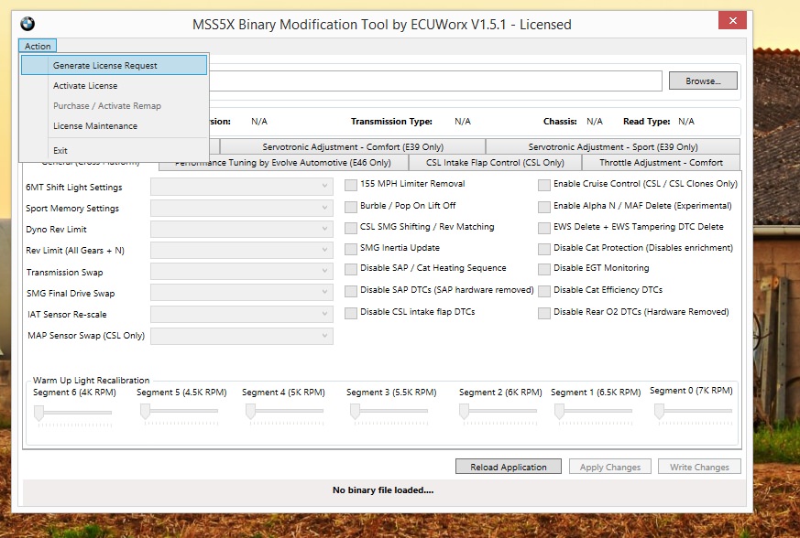Close the MSS5X tool window
Viewport: 800px width, 538px height.
coord(733,20)
